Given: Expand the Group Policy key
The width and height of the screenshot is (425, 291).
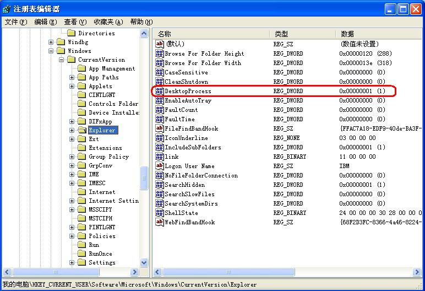Looking at the screenshot, I should tap(72, 157).
